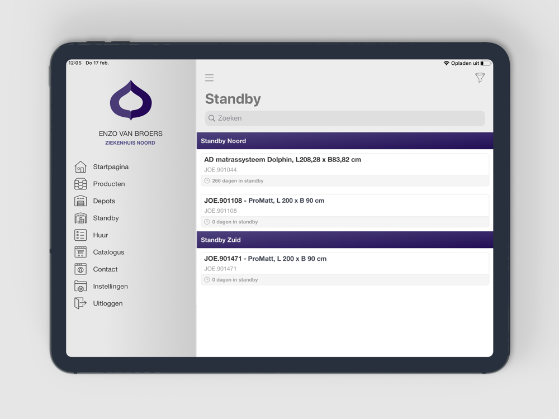
Task: Open Huur menu item
Action: coord(101,235)
